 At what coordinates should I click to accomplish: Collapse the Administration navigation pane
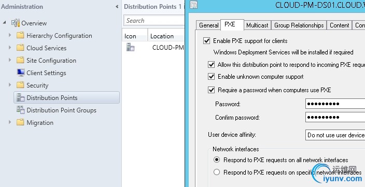coord(117,7)
